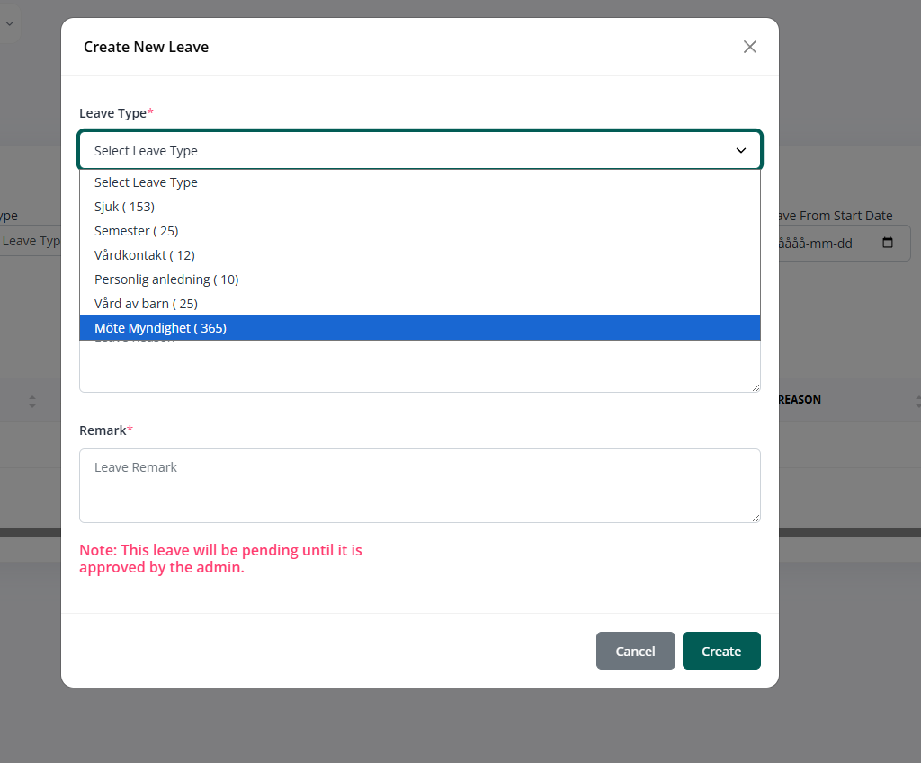Pick the "Select Leave Type" placeholder option in the list

(146, 182)
